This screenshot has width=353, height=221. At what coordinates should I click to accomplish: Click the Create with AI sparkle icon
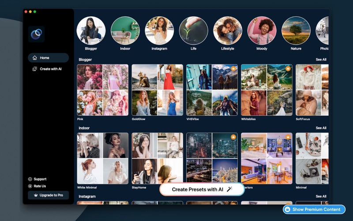click(x=35, y=69)
